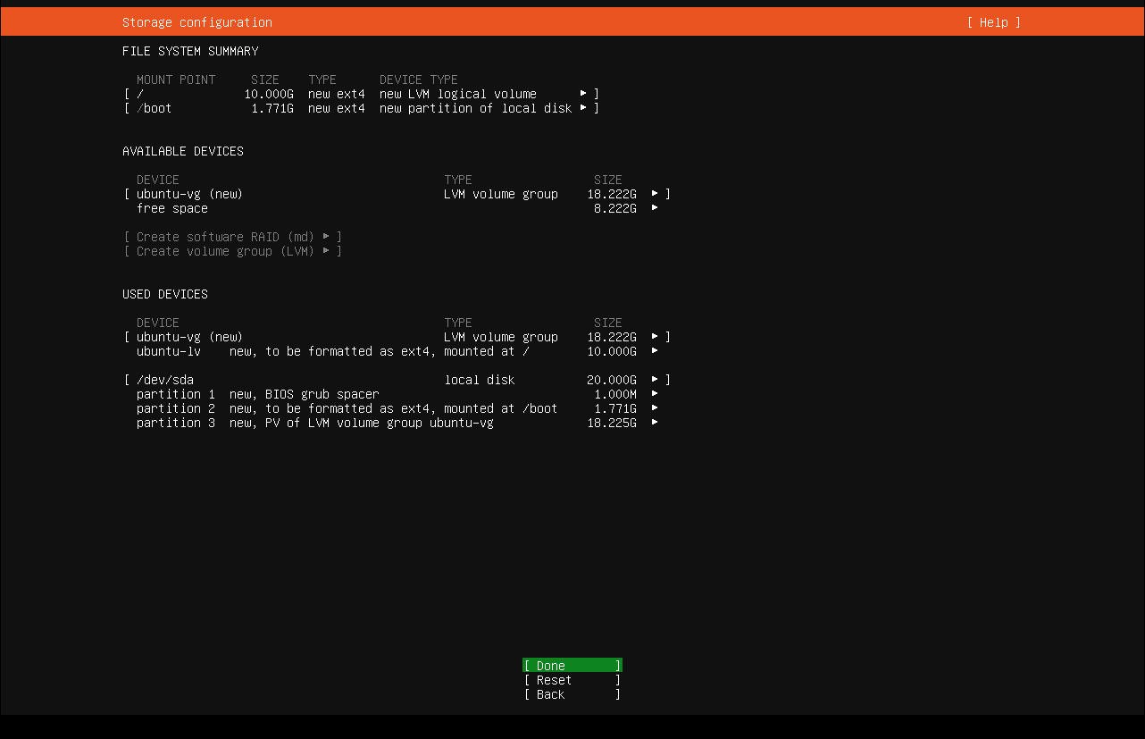Select partition 1 BIOS grub spacer row
The height and width of the screenshot is (739, 1145).
coord(397,394)
